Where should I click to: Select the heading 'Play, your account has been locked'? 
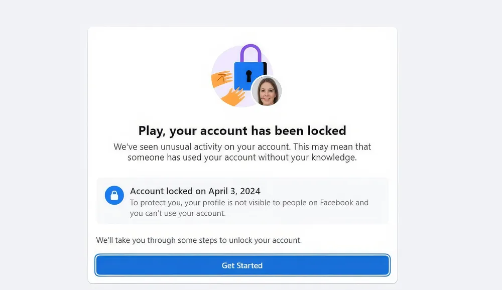tap(242, 130)
